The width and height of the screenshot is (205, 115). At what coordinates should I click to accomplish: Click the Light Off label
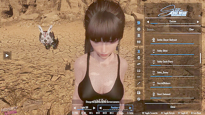84,108
